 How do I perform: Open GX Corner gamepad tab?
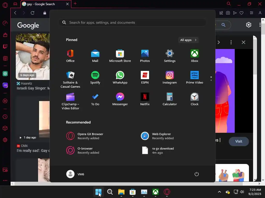15,4
